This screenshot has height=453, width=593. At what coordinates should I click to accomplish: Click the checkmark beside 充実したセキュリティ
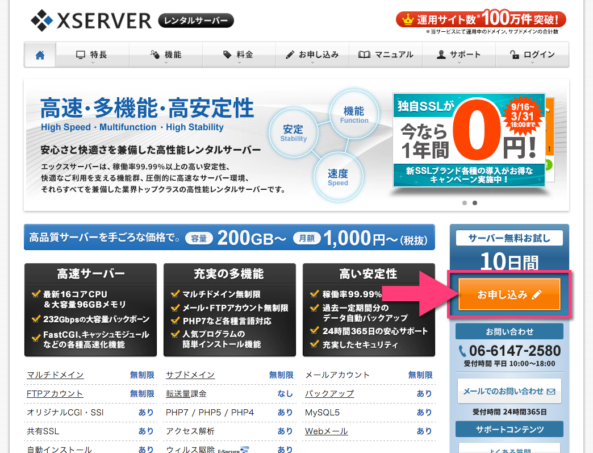coord(315,344)
